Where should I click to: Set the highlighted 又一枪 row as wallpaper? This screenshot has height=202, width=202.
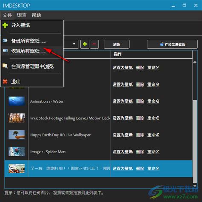tap(123, 169)
